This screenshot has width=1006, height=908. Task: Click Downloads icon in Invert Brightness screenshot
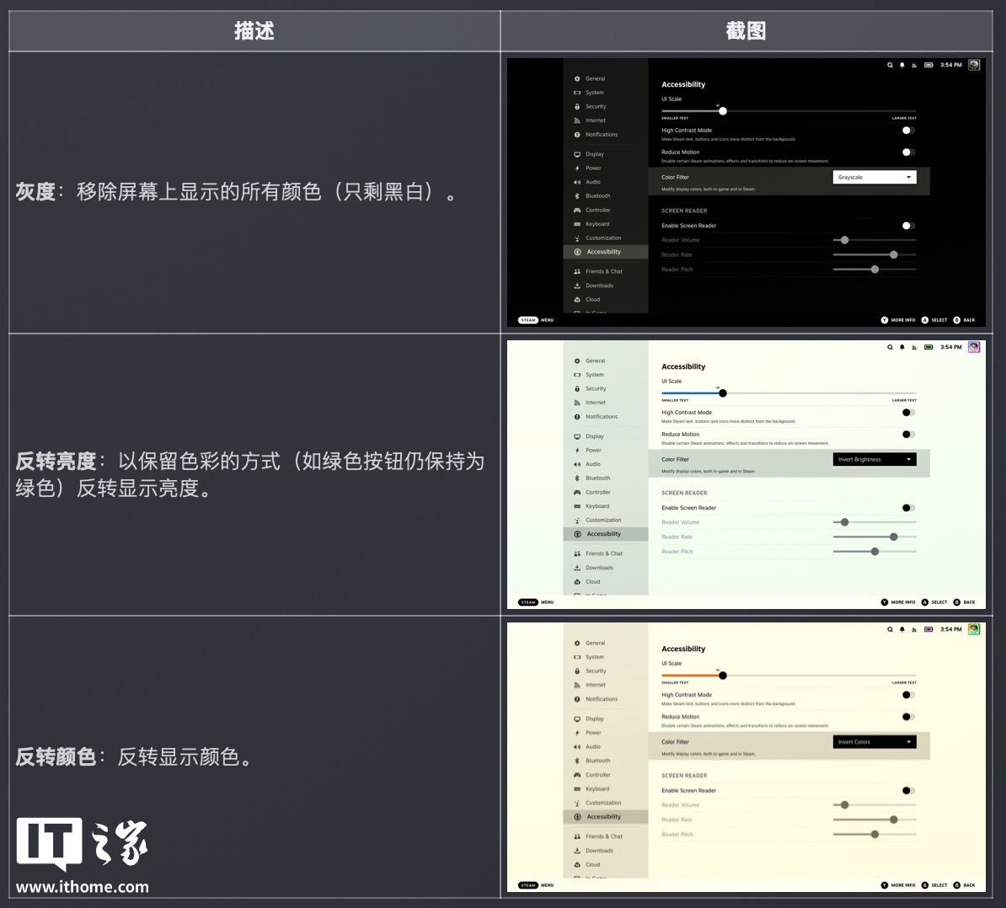pos(577,569)
